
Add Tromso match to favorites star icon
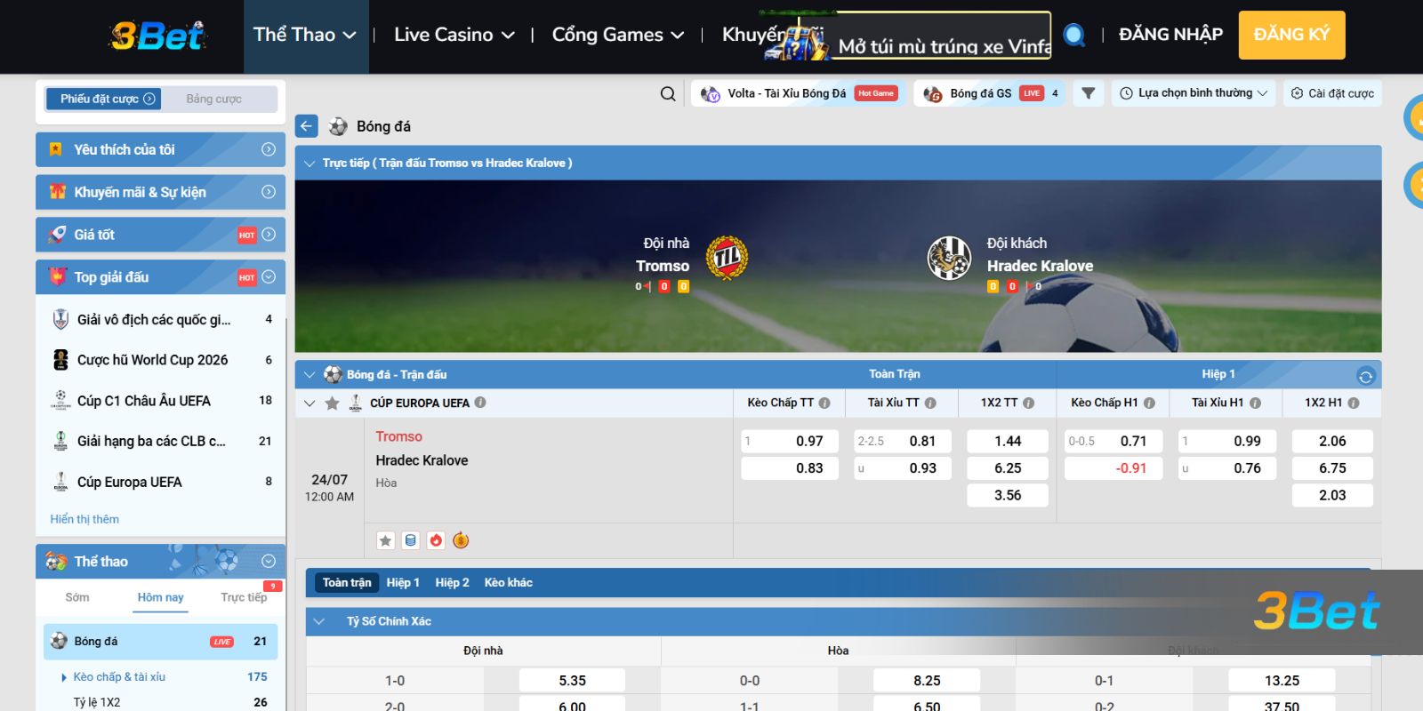click(385, 540)
